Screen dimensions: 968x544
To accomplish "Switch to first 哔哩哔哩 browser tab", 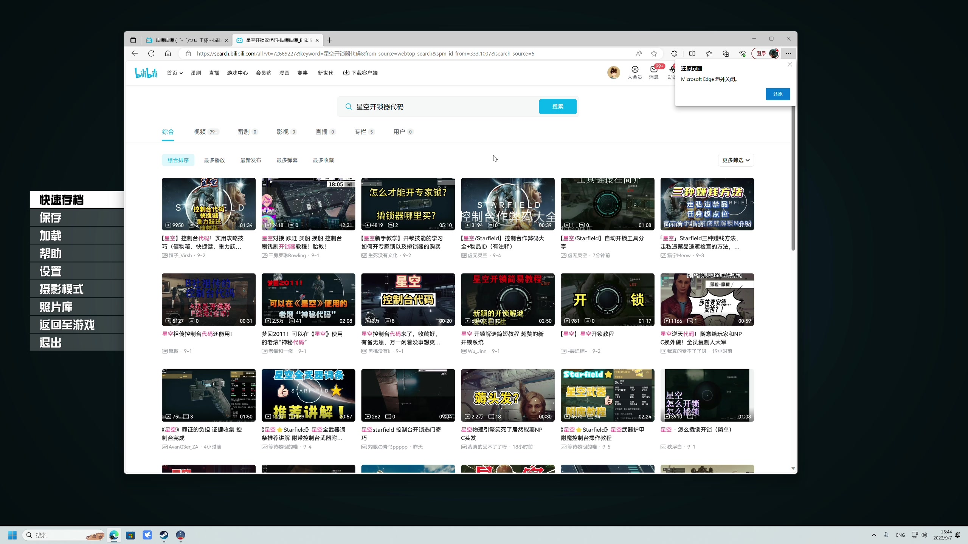I will pyautogui.click(x=187, y=40).
